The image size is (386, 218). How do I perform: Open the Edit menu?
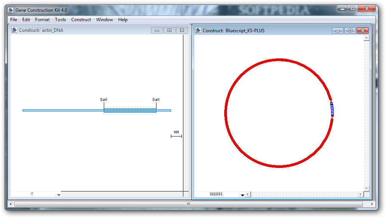(x=26, y=20)
